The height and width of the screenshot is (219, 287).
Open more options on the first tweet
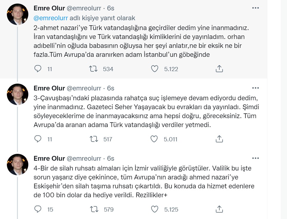tap(255, 8)
